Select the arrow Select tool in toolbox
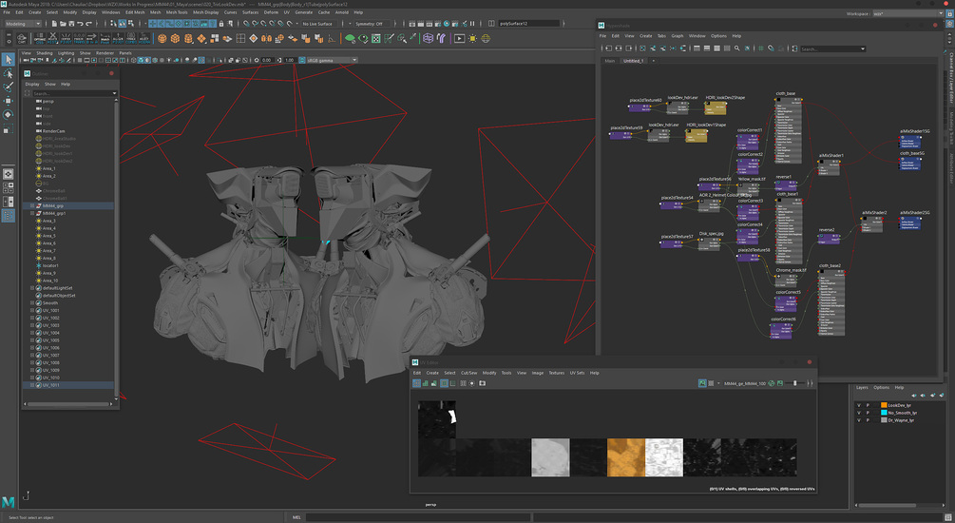This screenshot has height=523, width=955. [x=8, y=60]
